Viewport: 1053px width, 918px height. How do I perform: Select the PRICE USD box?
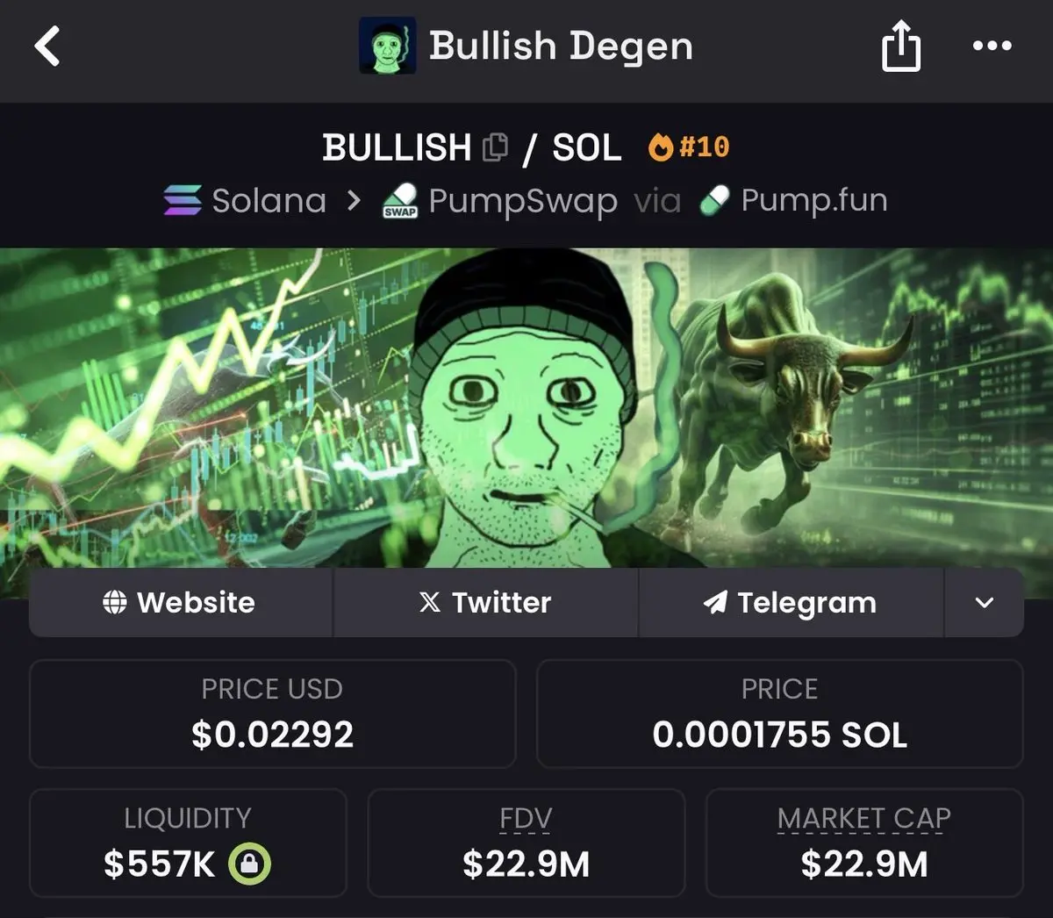[273, 714]
